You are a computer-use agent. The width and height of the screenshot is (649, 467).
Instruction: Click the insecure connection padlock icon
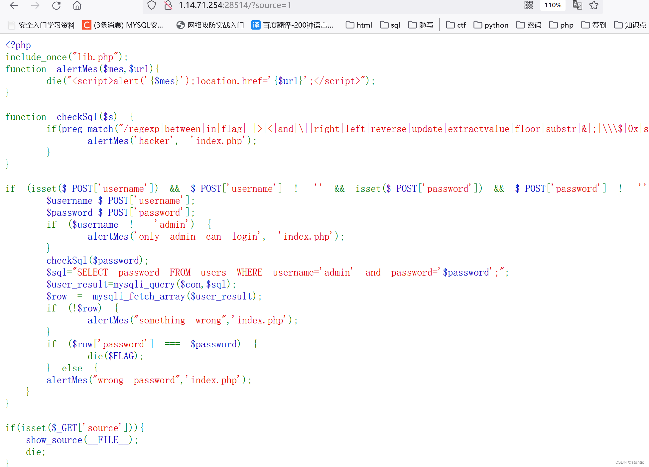tap(168, 5)
